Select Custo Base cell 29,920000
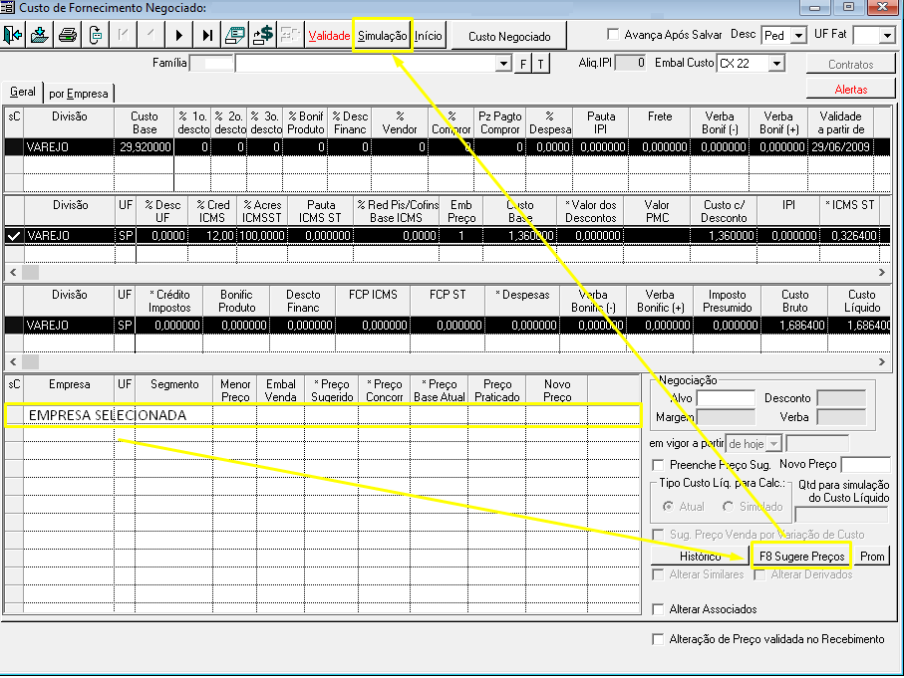Viewport: 904px width, 678px height. point(145,147)
